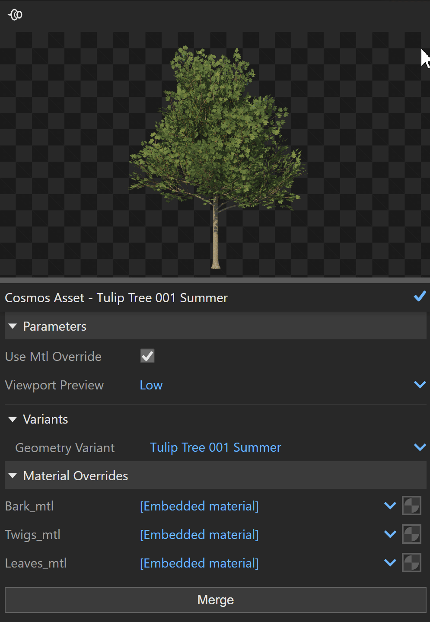Open texture slot icon for Twigs_mtl
Viewport: 430px width, 622px height.
click(411, 534)
